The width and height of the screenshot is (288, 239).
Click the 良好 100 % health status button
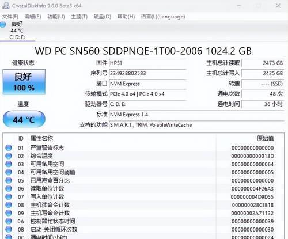(x=24, y=82)
